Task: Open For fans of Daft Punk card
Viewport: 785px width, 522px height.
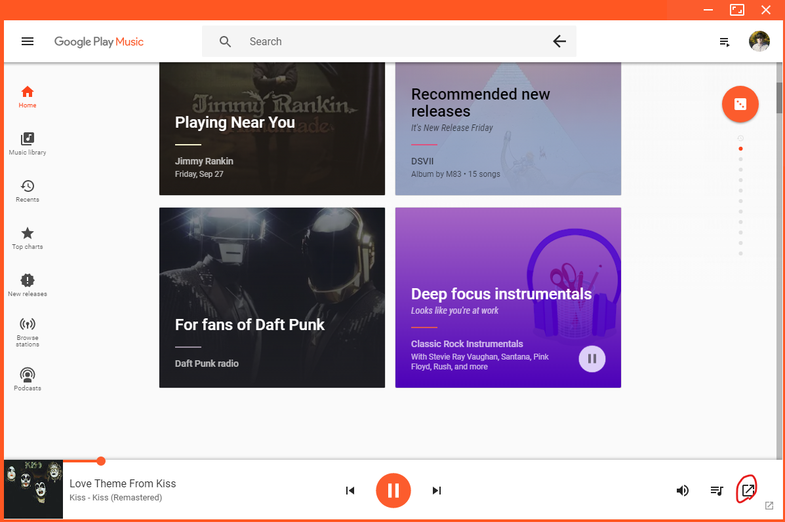Action: coord(272,297)
